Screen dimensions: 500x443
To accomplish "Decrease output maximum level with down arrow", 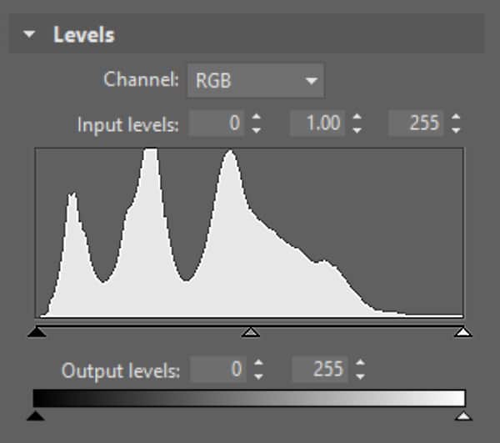I will point(360,376).
